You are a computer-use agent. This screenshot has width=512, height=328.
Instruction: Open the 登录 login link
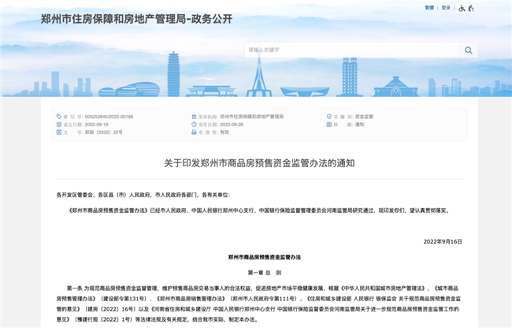point(446,8)
